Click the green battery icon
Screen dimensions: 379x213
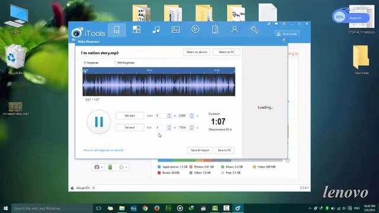click(x=110, y=167)
